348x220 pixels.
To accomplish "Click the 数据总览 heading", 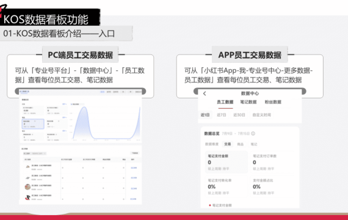I will point(212,134).
